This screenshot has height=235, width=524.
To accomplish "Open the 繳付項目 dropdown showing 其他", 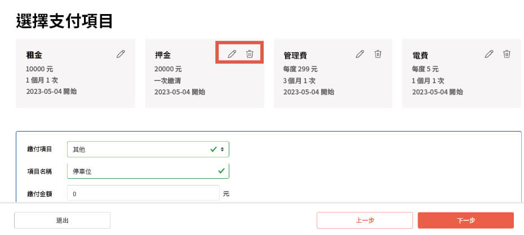I will (148, 150).
